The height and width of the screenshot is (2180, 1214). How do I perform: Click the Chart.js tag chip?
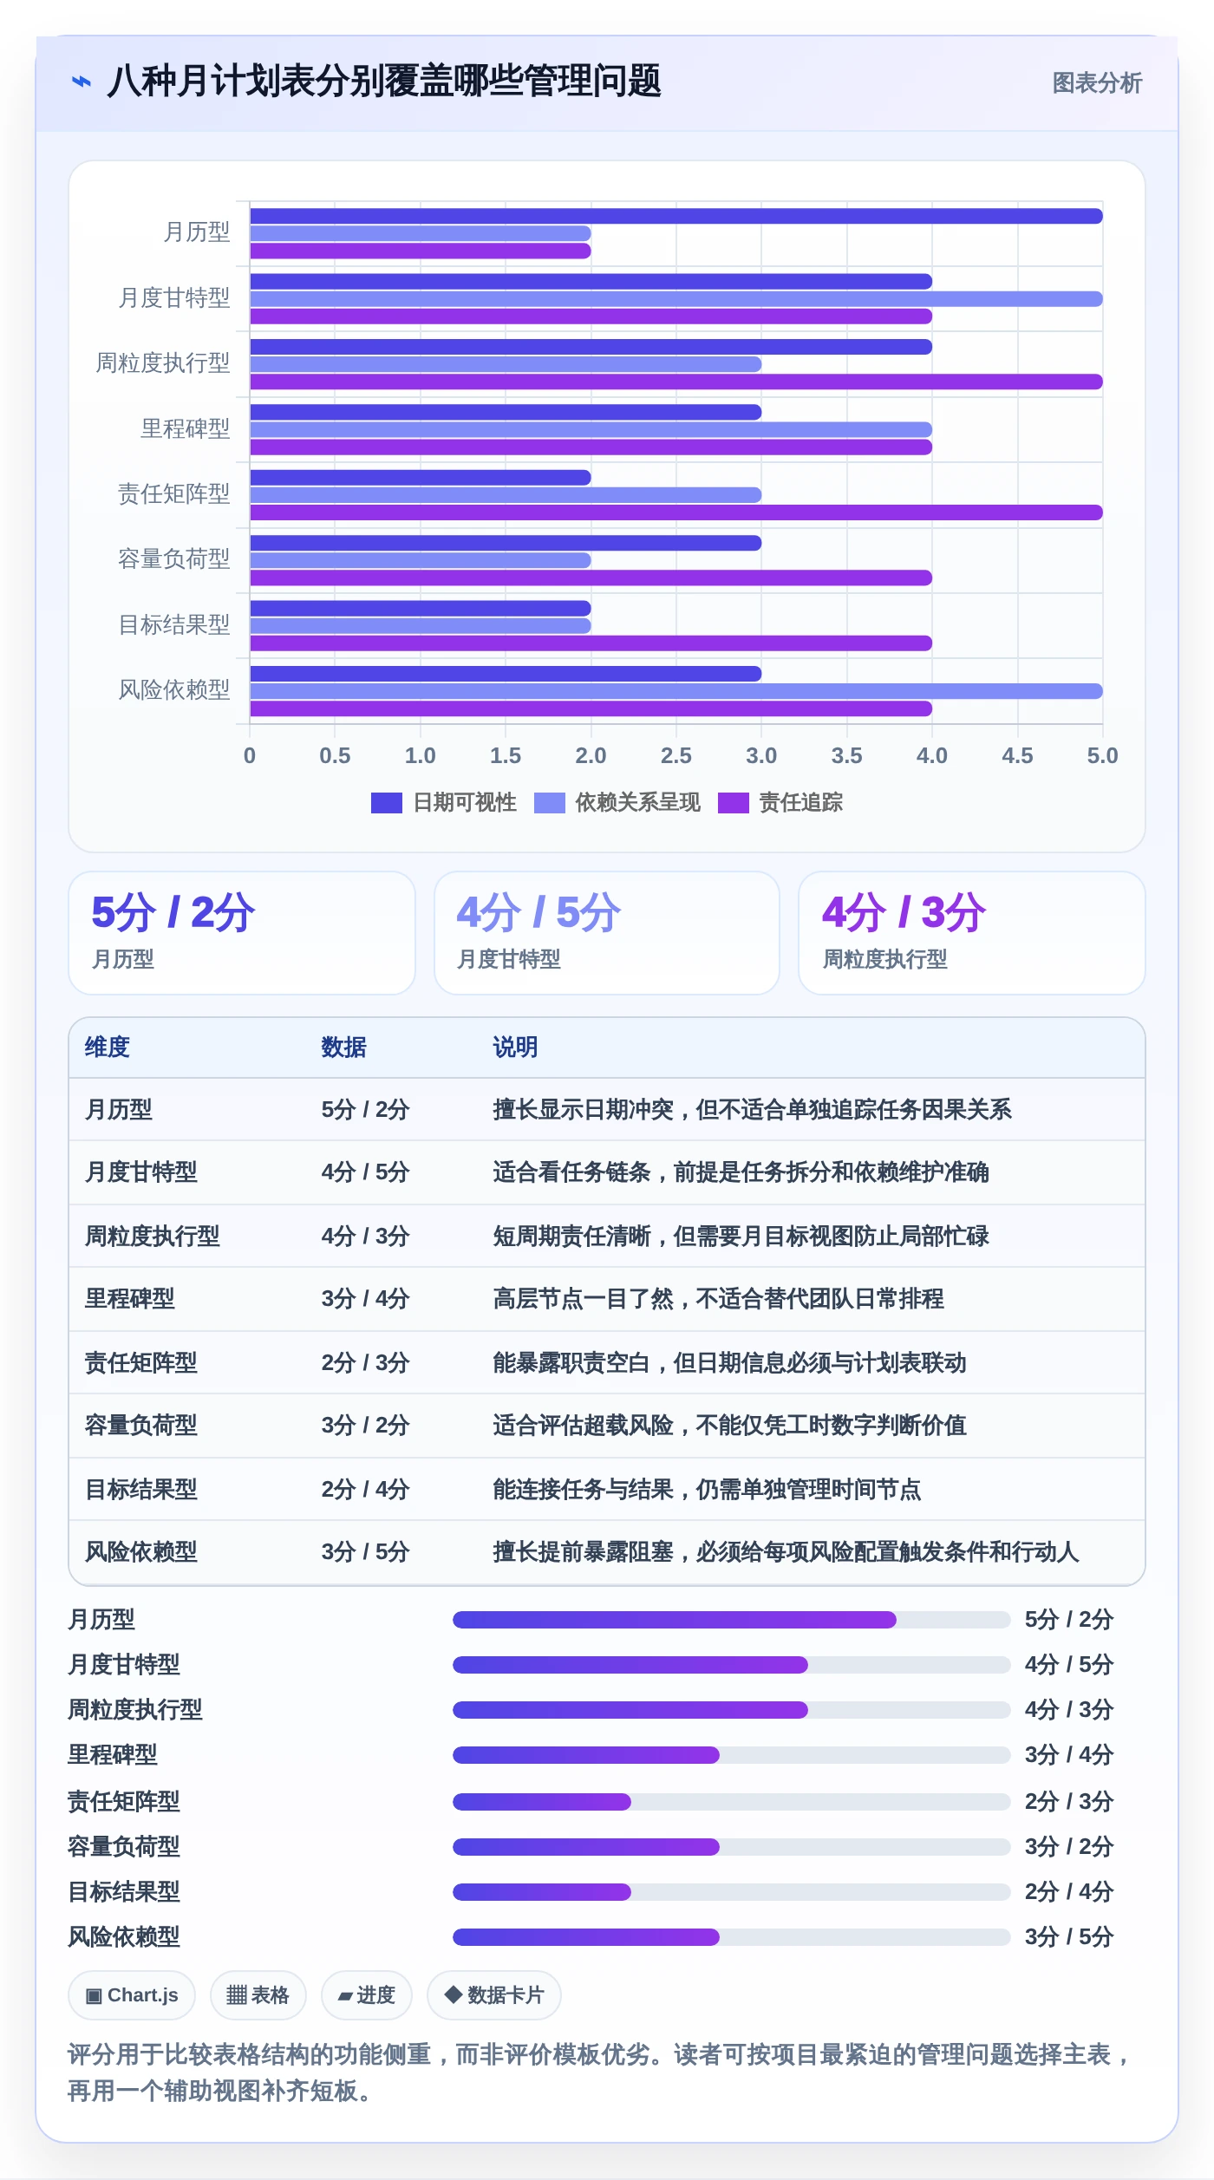[x=132, y=1995]
